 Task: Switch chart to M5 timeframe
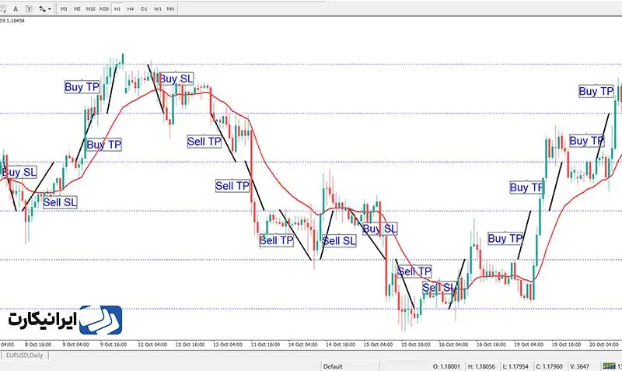tap(78, 9)
